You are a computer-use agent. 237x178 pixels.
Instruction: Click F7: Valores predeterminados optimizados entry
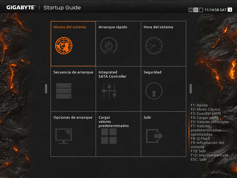[206, 130]
